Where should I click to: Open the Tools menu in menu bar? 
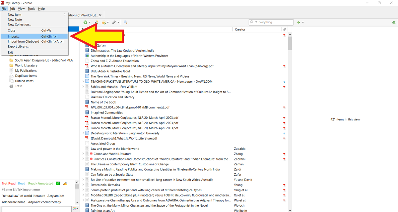pyautogui.click(x=31, y=9)
